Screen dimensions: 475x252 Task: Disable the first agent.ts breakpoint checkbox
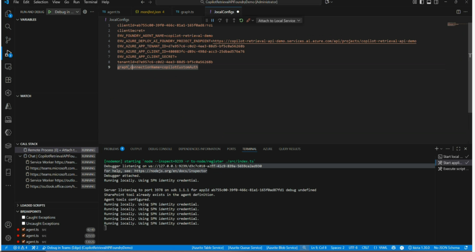24,229
